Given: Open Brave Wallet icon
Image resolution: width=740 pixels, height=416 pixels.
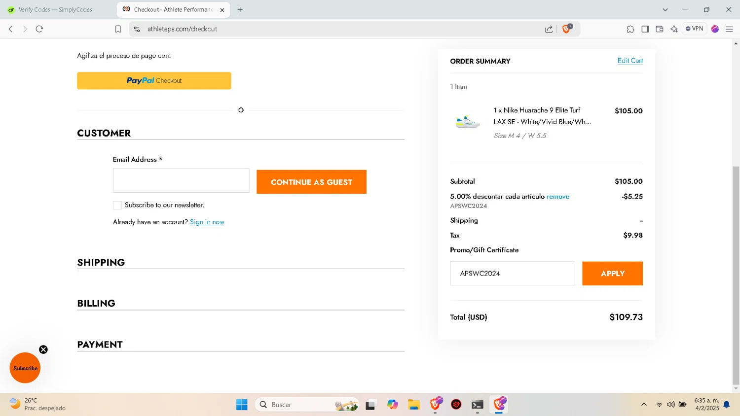Looking at the screenshot, I should [659, 29].
